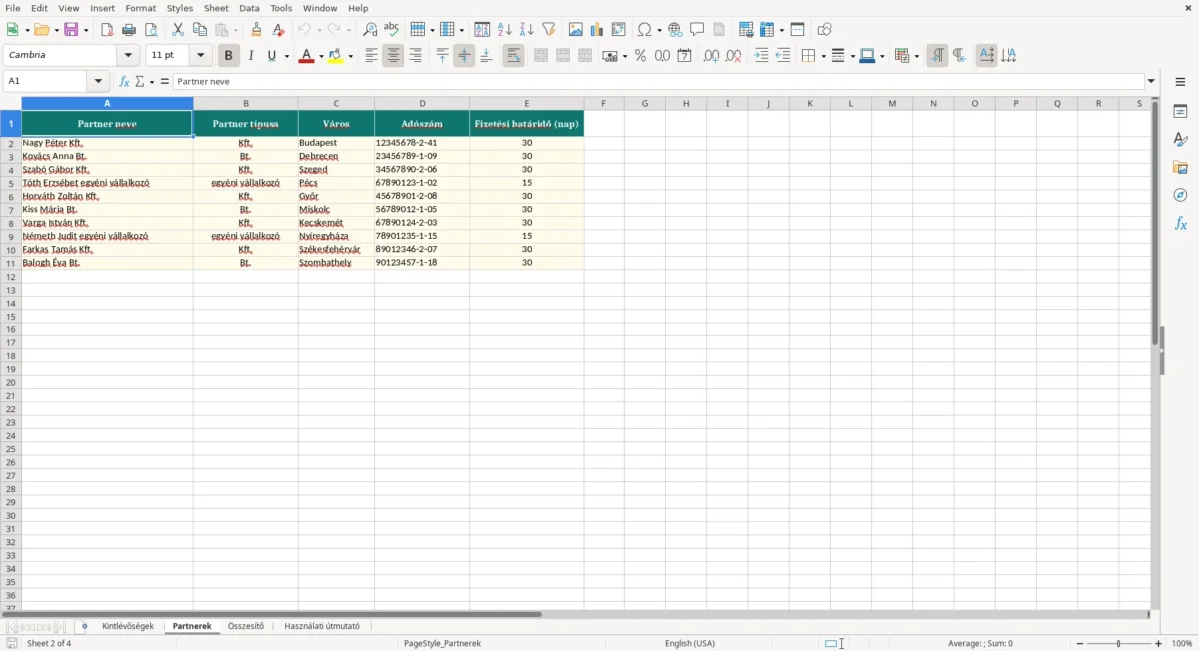The width and height of the screenshot is (1199, 651).
Task: Apply yellow background color swatch
Action: tap(337, 56)
